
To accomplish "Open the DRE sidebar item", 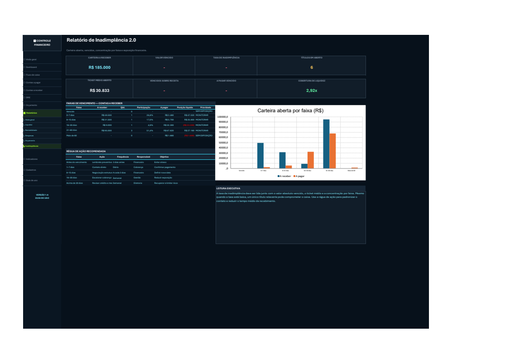I will coord(42,97).
